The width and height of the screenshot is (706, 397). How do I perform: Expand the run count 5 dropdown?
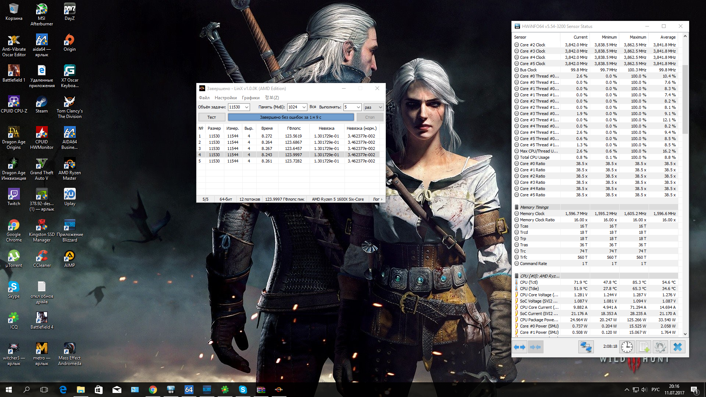tap(358, 107)
